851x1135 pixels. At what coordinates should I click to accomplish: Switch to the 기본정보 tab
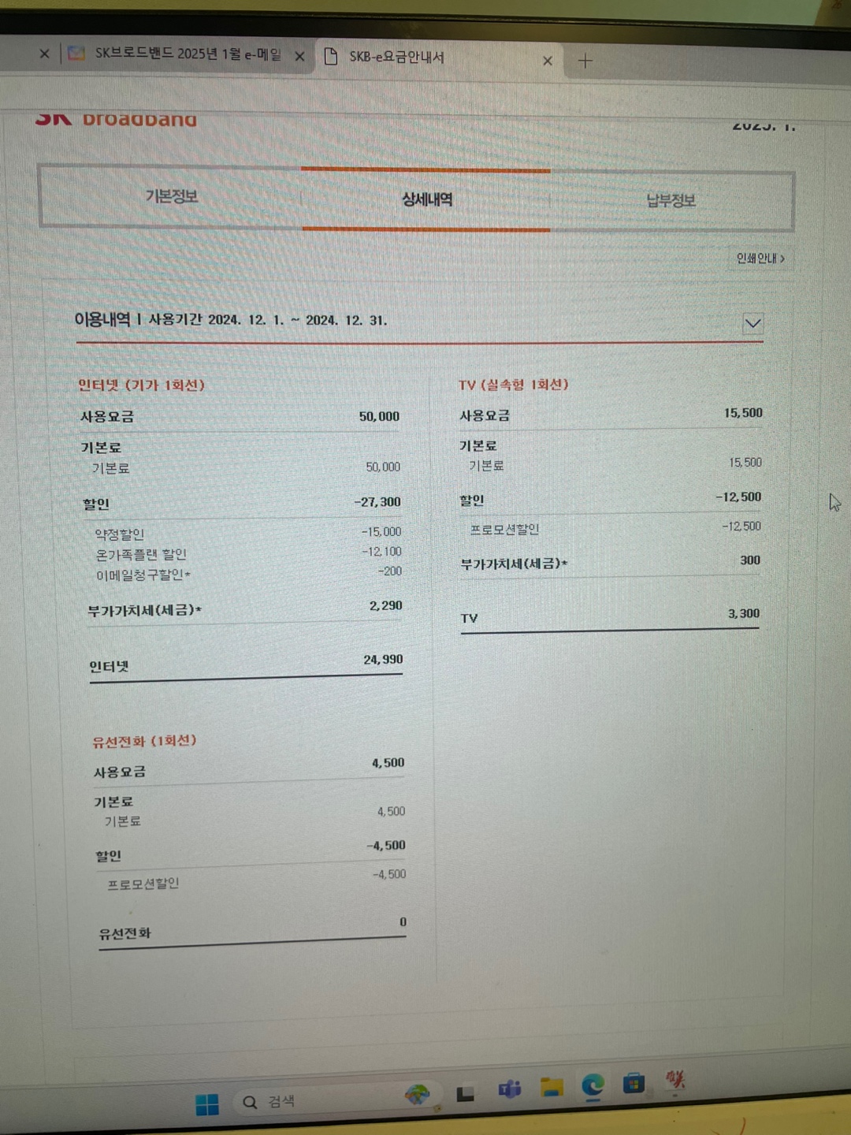coord(171,196)
